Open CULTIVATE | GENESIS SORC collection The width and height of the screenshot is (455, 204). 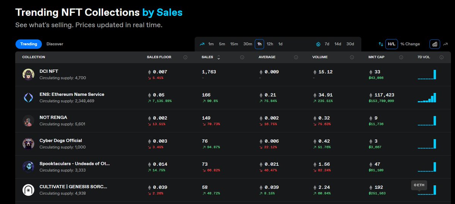coord(73,187)
